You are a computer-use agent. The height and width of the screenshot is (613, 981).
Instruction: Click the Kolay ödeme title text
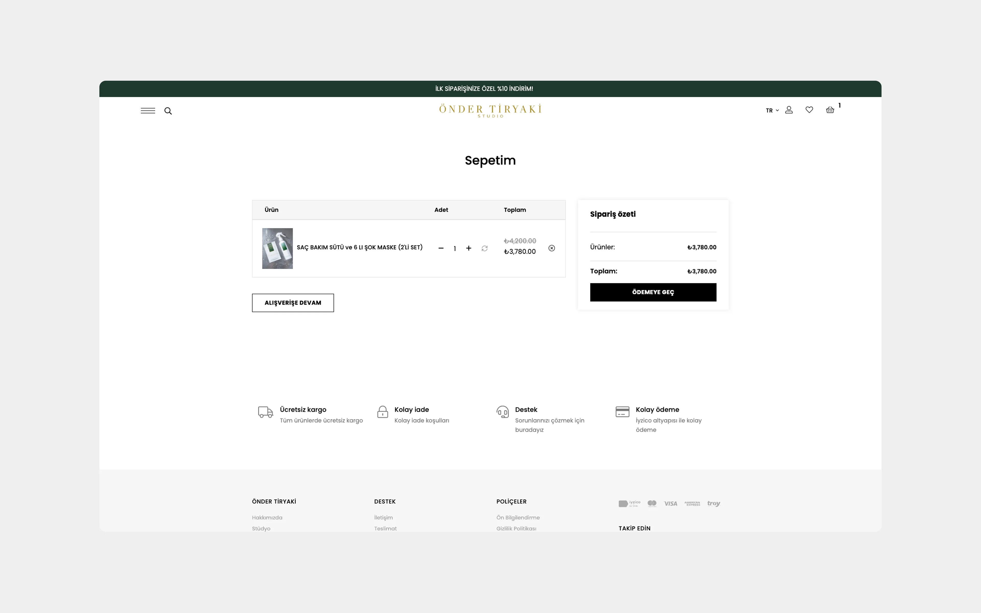coord(657,409)
